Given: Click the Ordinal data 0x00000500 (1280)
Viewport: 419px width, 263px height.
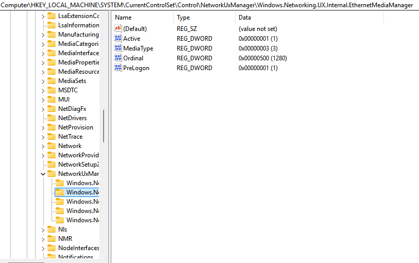Looking at the screenshot, I should click(263, 58).
